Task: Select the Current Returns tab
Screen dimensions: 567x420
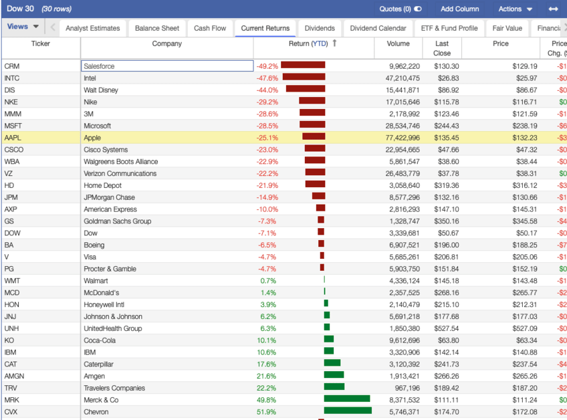Action: tap(265, 28)
